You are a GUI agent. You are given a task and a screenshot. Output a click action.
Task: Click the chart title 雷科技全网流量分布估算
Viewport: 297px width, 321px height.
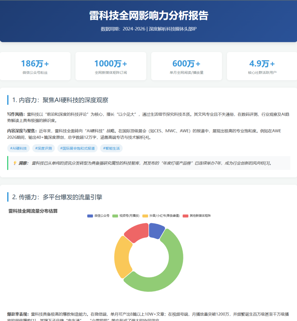point(33,211)
